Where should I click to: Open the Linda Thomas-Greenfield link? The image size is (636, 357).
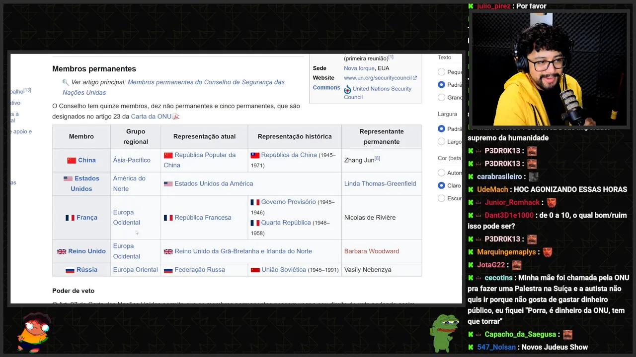click(380, 183)
